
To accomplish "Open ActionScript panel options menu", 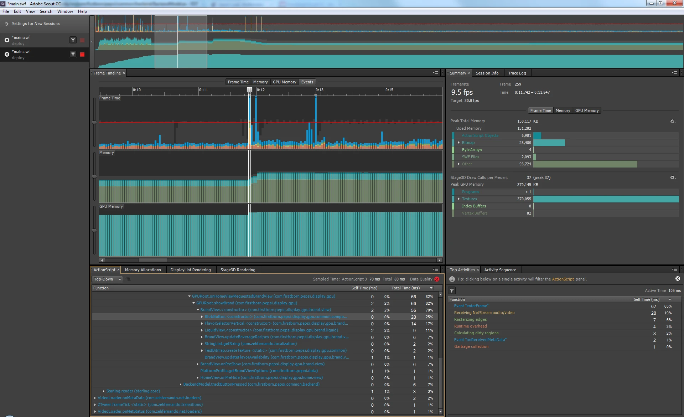I will pos(435,269).
